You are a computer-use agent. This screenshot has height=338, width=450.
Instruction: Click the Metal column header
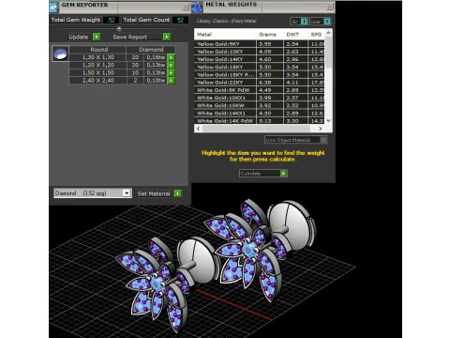tap(225, 35)
